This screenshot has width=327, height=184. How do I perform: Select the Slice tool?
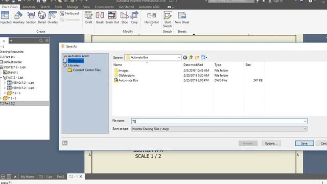tap(125, 17)
